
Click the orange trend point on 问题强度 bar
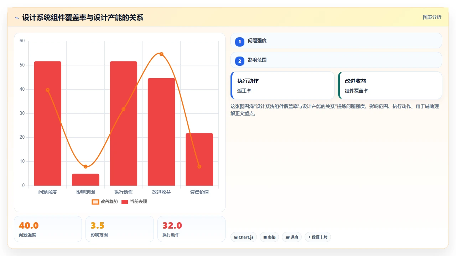[48, 90]
